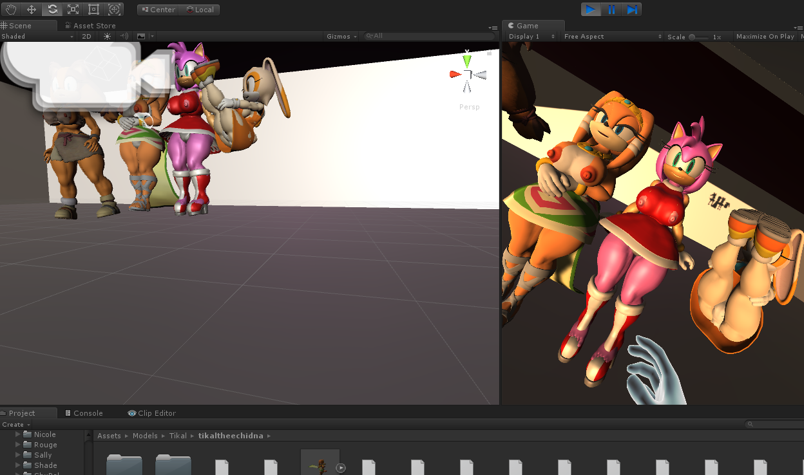
Task: Select the Scale tool
Action: click(73, 10)
